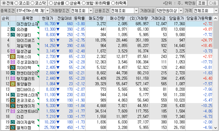Viewport: 219px width, 131px height.
Task: Sort by the 현재가 column header
Action: coord(48,18)
